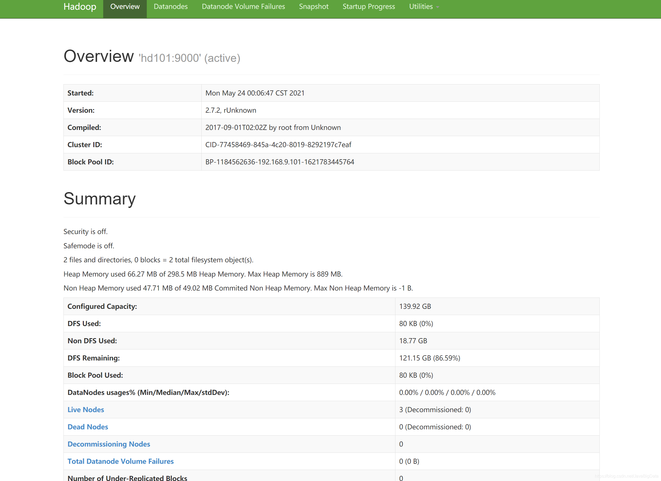The image size is (661, 481).
Task: Click the Configured Capacity value 139.92 GB
Action: point(415,306)
